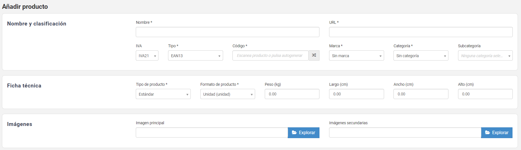Click the Alto (cm) field
The width and height of the screenshot is (521, 150).
point(485,94)
